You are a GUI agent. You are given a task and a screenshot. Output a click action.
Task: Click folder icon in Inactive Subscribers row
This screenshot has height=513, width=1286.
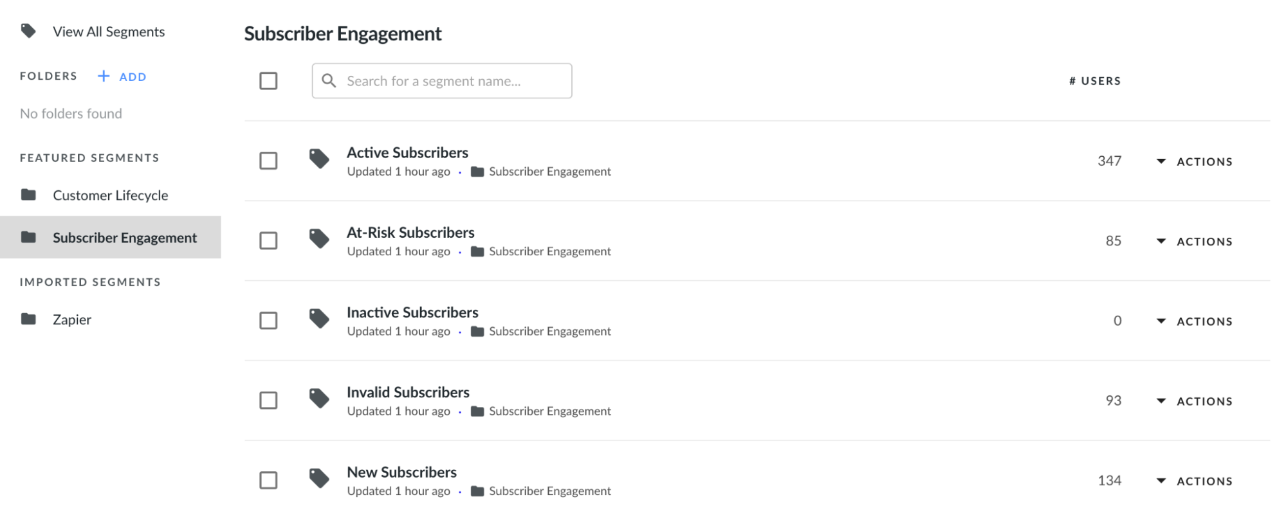click(x=477, y=332)
